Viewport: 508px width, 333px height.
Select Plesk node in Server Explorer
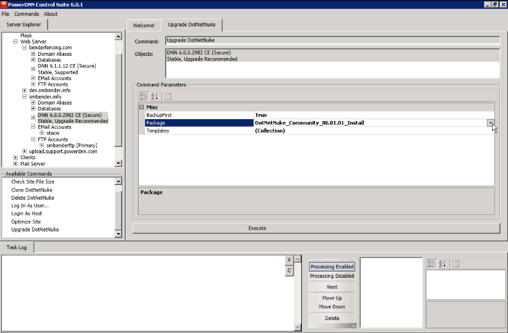click(26, 36)
